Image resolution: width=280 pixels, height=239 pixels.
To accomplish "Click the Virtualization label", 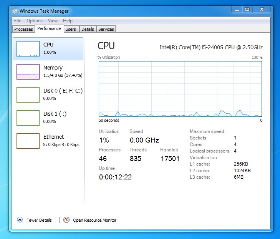I will coord(204,158).
